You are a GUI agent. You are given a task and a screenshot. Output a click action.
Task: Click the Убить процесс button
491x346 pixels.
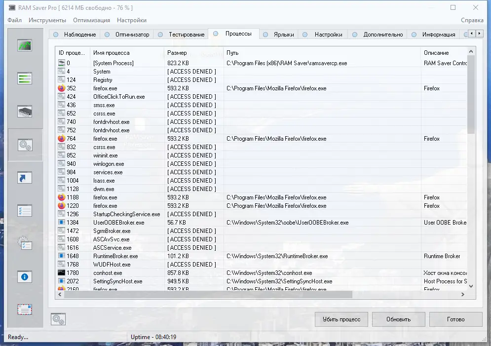[340, 319]
